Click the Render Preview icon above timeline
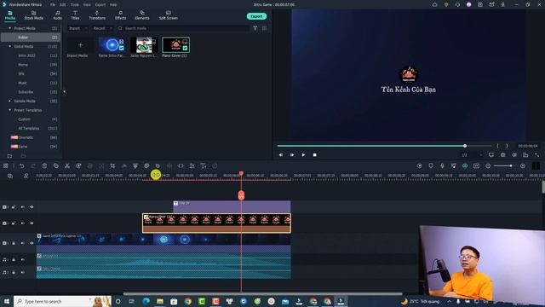The height and width of the screenshot is (307, 545). point(420,166)
